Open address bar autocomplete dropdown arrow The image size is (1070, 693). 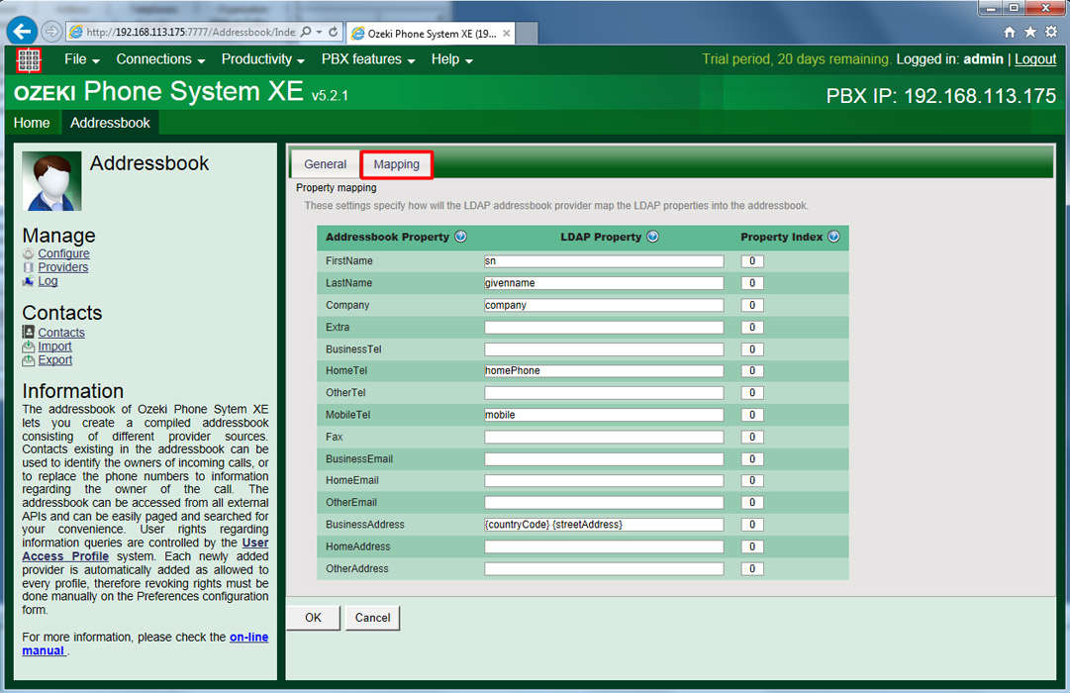point(320,32)
